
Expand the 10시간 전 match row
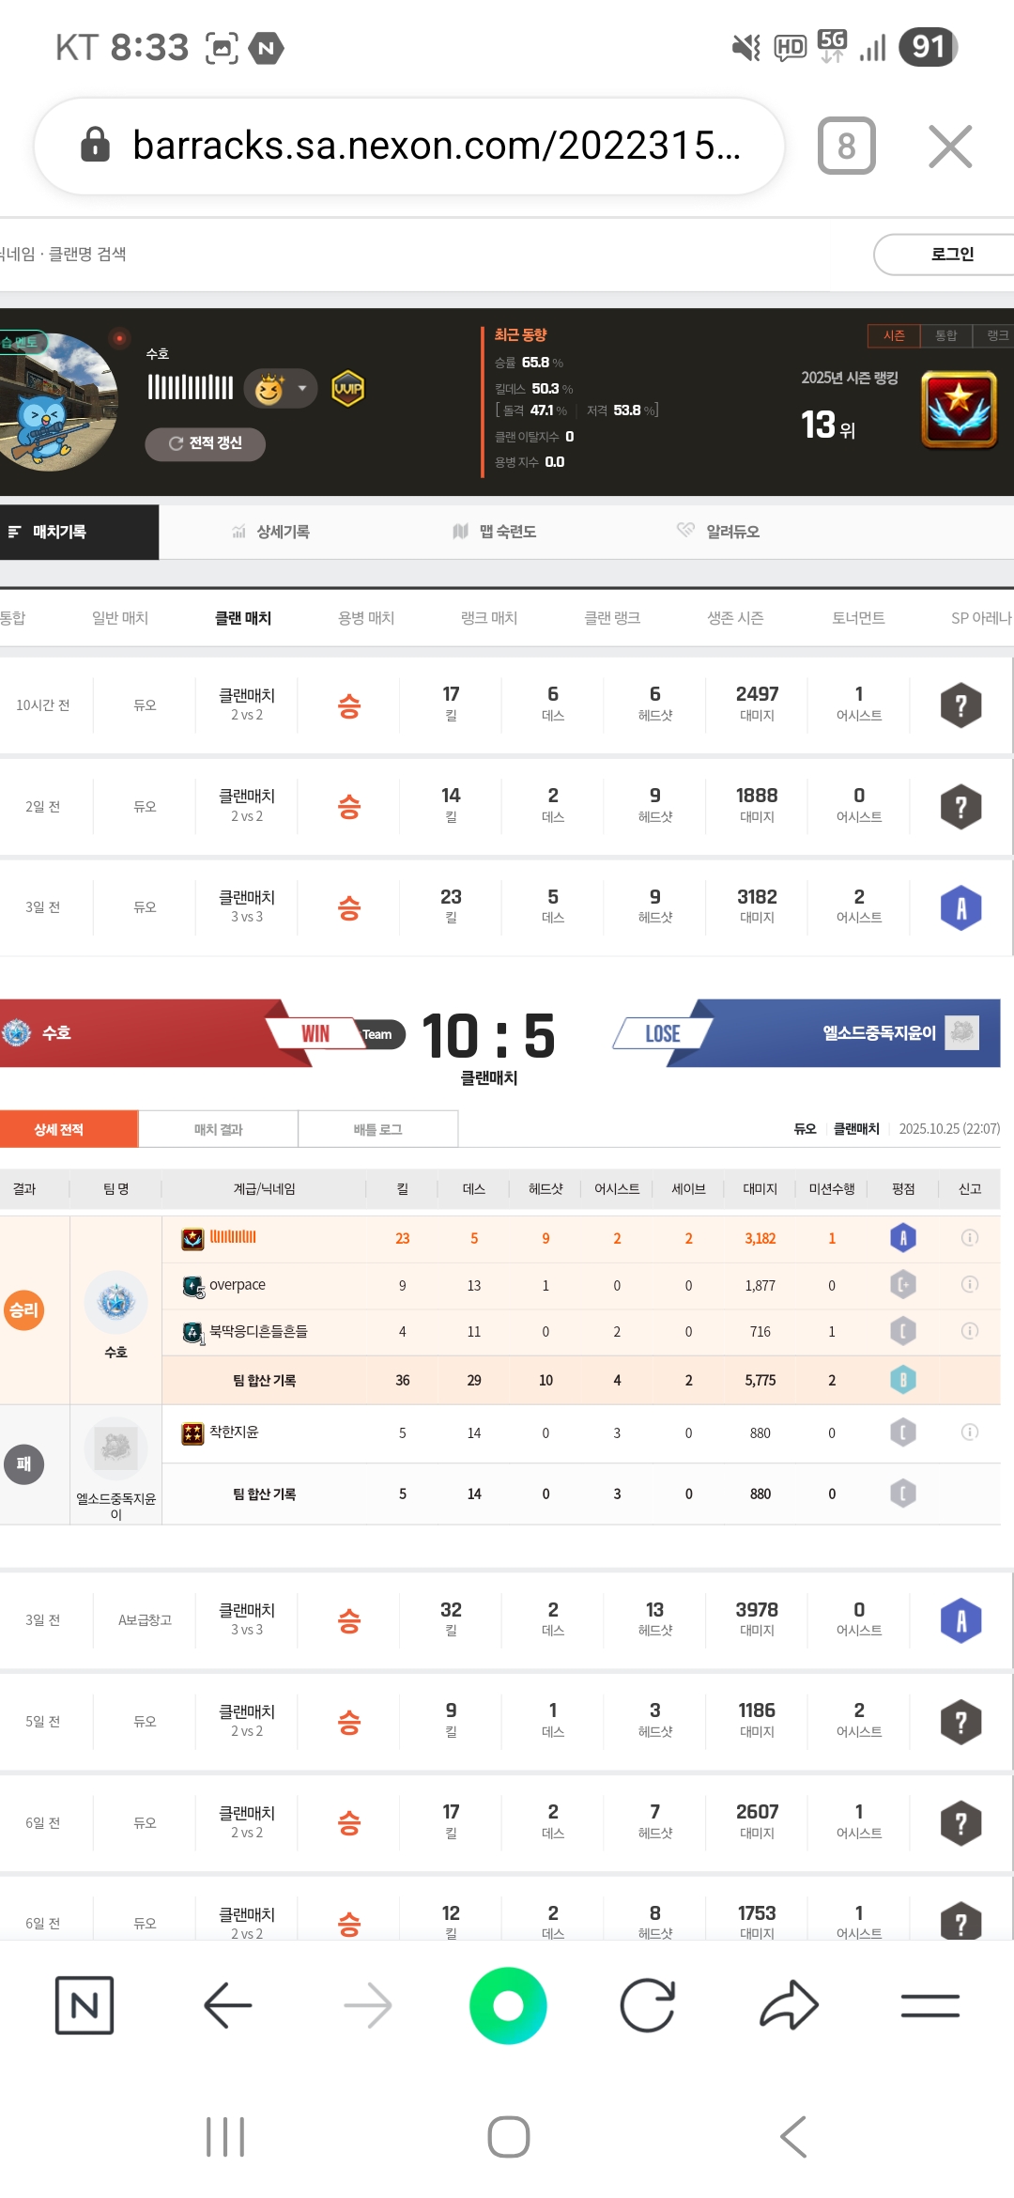(507, 705)
